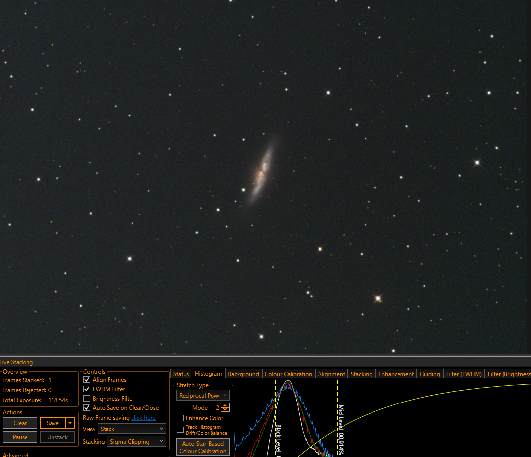Switch to the Alignment tab

[331, 374]
